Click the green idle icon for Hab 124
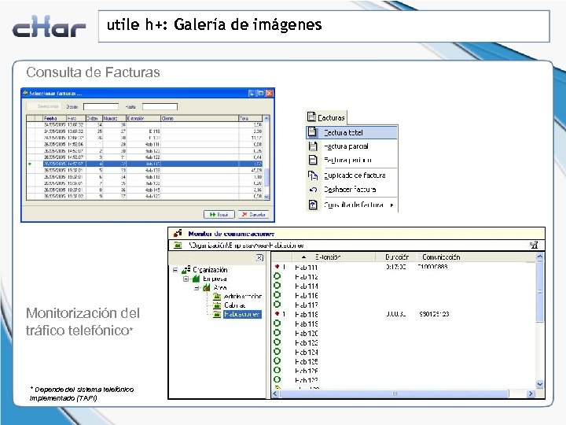Image resolution: width=566 pixels, height=425 pixels. click(277, 352)
